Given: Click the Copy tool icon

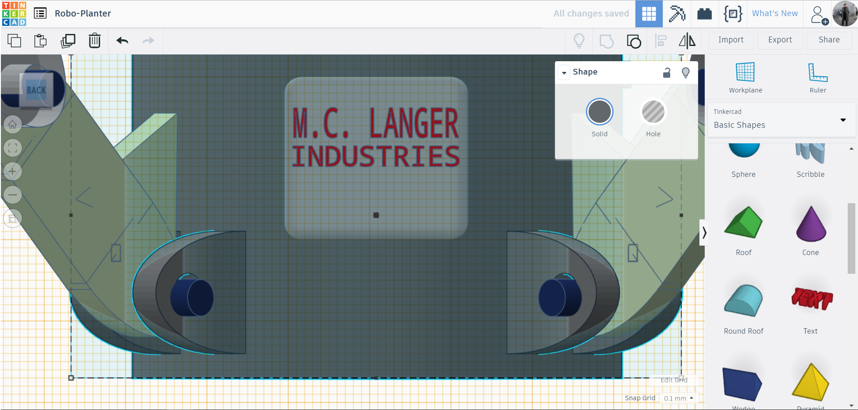Looking at the screenshot, I should [14, 41].
